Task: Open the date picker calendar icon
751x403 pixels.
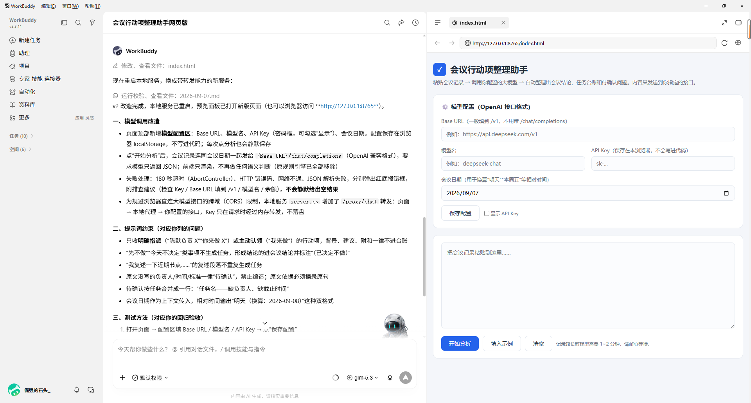Action: (x=726, y=193)
